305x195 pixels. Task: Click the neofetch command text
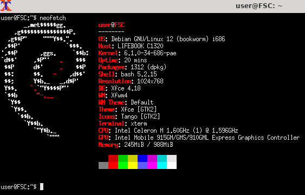pos(53,18)
